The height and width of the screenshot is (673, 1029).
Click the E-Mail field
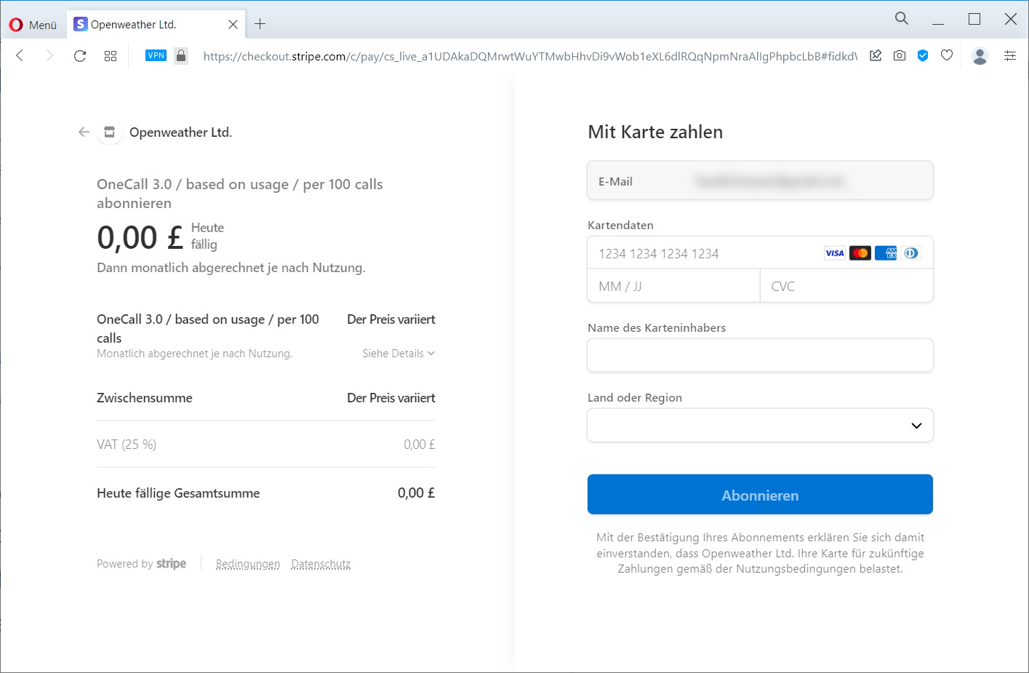[x=760, y=180]
